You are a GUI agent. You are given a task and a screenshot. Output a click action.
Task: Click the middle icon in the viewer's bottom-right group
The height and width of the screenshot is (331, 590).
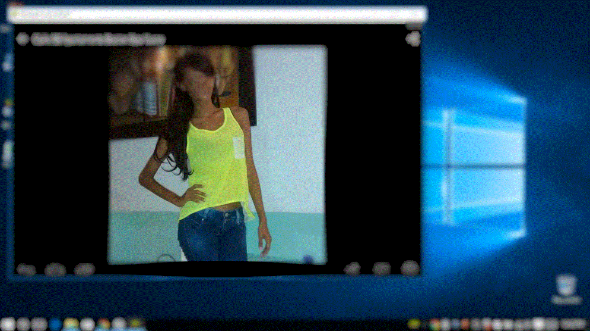click(x=381, y=269)
